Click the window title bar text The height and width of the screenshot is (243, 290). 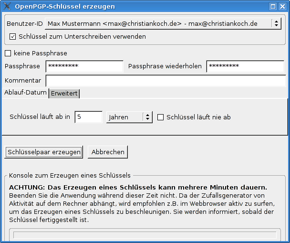pos(65,6)
